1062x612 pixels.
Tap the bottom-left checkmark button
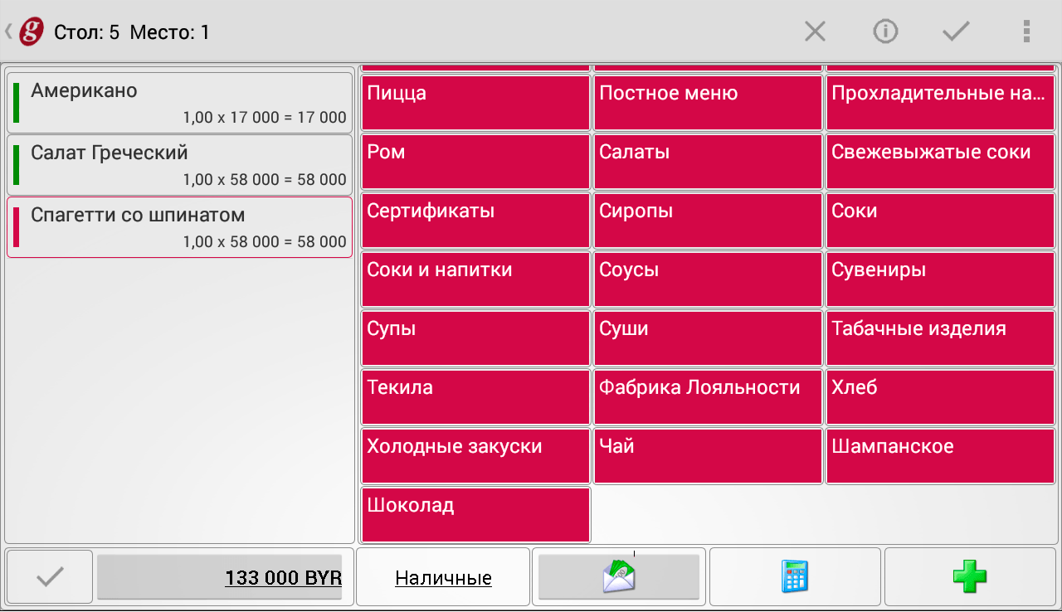click(x=50, y=576)
